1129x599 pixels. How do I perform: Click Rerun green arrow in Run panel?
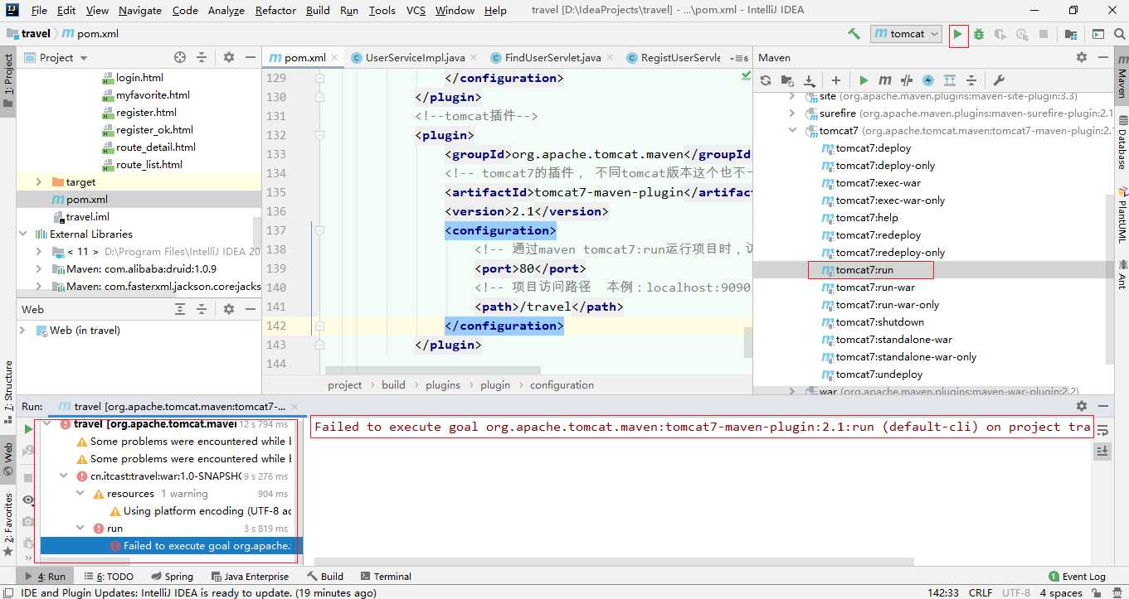[x=28, y=430]
